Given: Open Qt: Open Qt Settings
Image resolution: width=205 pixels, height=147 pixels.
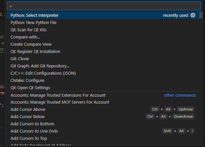Looking at the screenshot, I should [x=104, y=88].
